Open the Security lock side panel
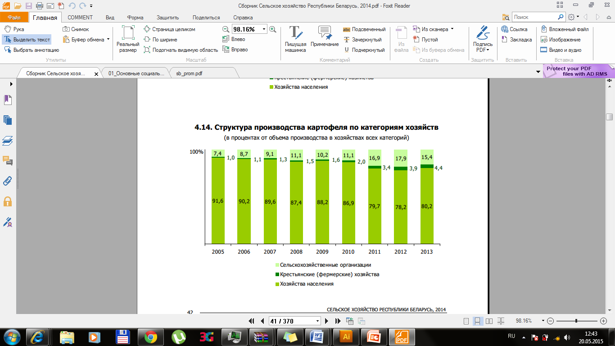The width and height of the screenshot is (615, 346). coord(8,201)
